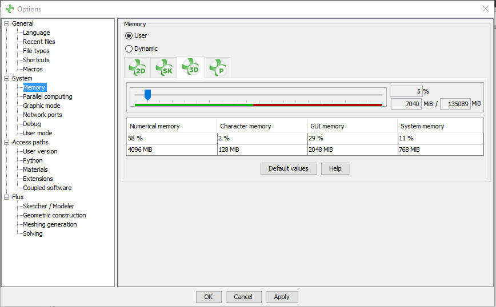The width and height of the screenshot is (496, 307).
Task: Collapse the Access paths tree node
Action: (7, 142)
